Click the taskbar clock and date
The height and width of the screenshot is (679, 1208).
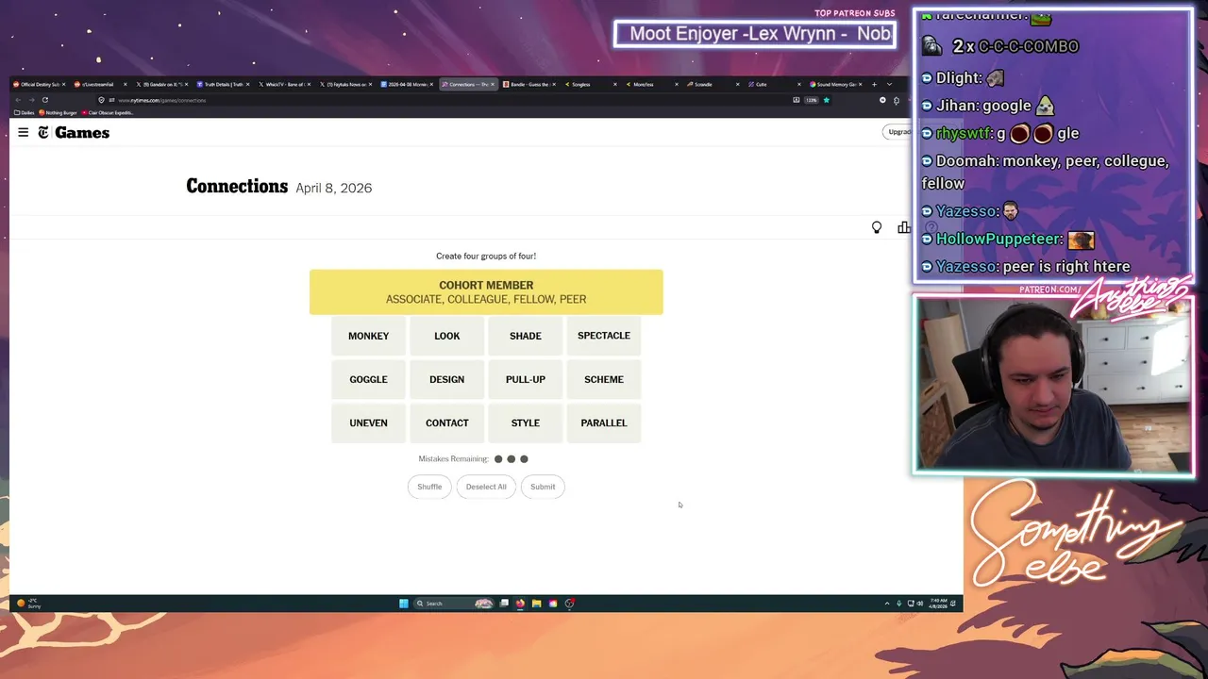point(938,604)
